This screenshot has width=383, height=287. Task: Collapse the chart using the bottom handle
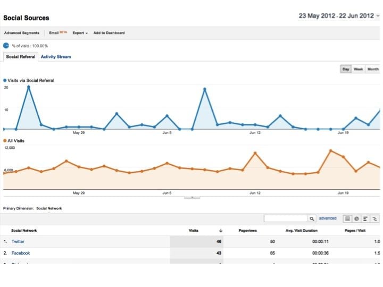191,198
